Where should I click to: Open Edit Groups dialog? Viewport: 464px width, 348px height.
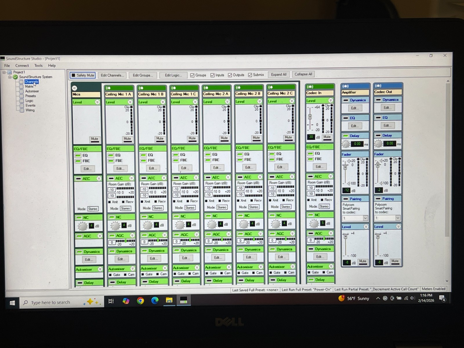143,75
